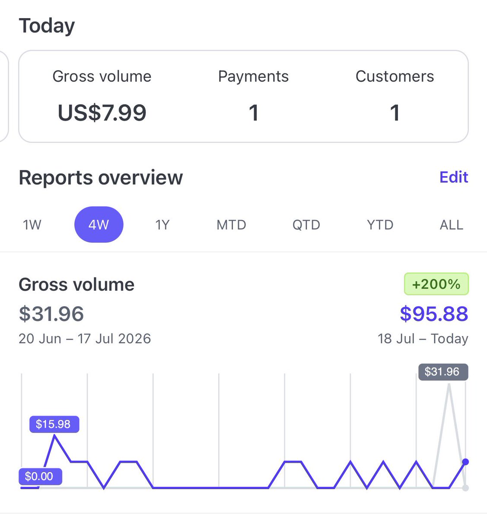Tap the Reports overview heading
Viewport: 487px width, 519px height.
[x=101, y=177]
